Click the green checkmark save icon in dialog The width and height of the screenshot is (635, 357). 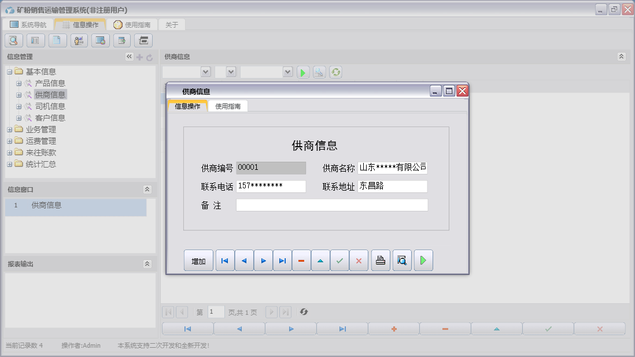point(339,261)
